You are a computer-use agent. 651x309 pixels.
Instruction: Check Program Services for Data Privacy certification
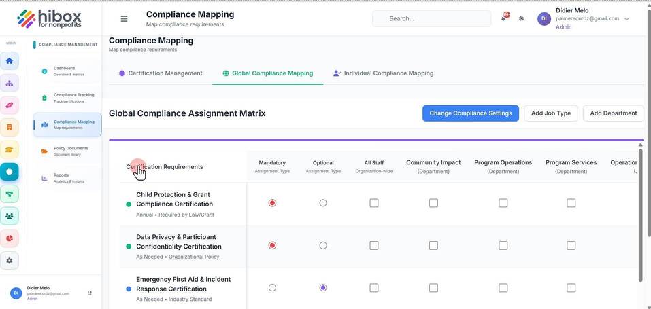click(571, 246)
